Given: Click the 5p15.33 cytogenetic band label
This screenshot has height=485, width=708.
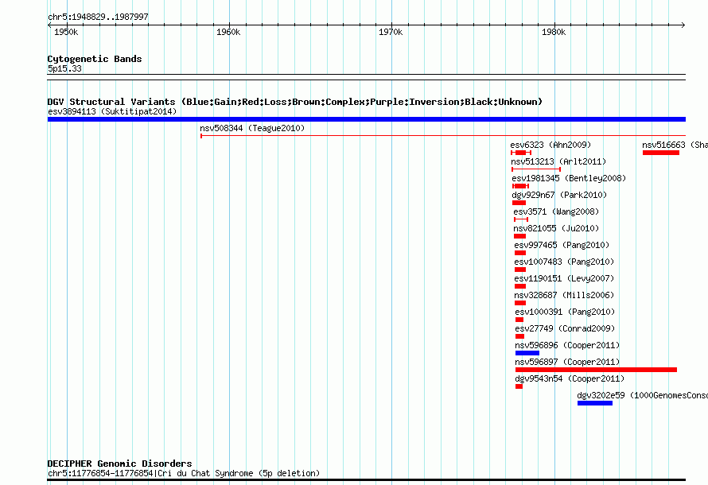Looking at the screenshot, I should tap(64, 68).
